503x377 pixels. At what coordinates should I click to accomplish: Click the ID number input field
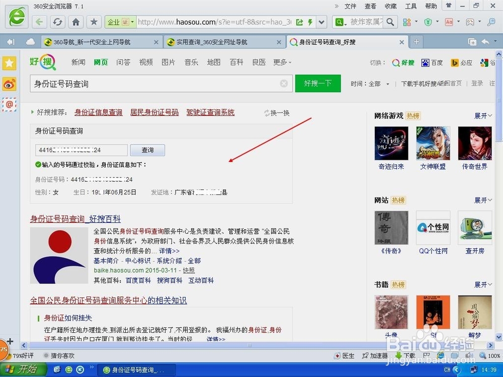tap(81, 150)
